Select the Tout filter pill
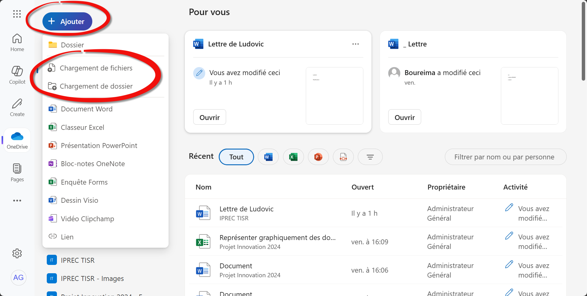Screen dimensions: 587x296 pos(236,157)
